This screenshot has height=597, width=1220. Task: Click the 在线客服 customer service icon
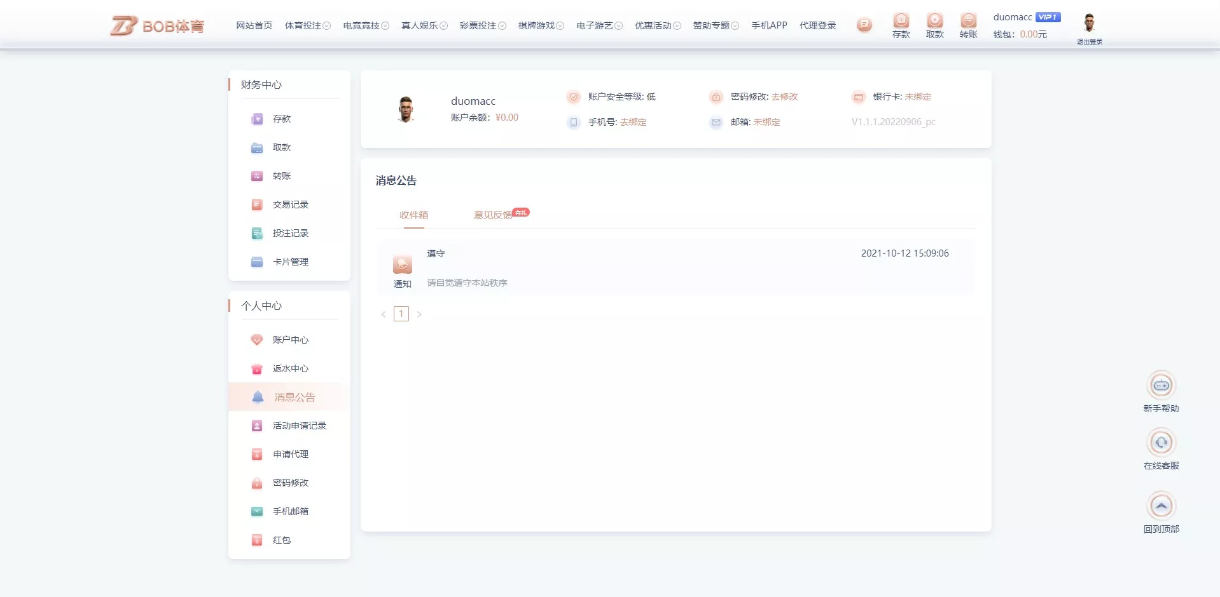coord(1161,443)
